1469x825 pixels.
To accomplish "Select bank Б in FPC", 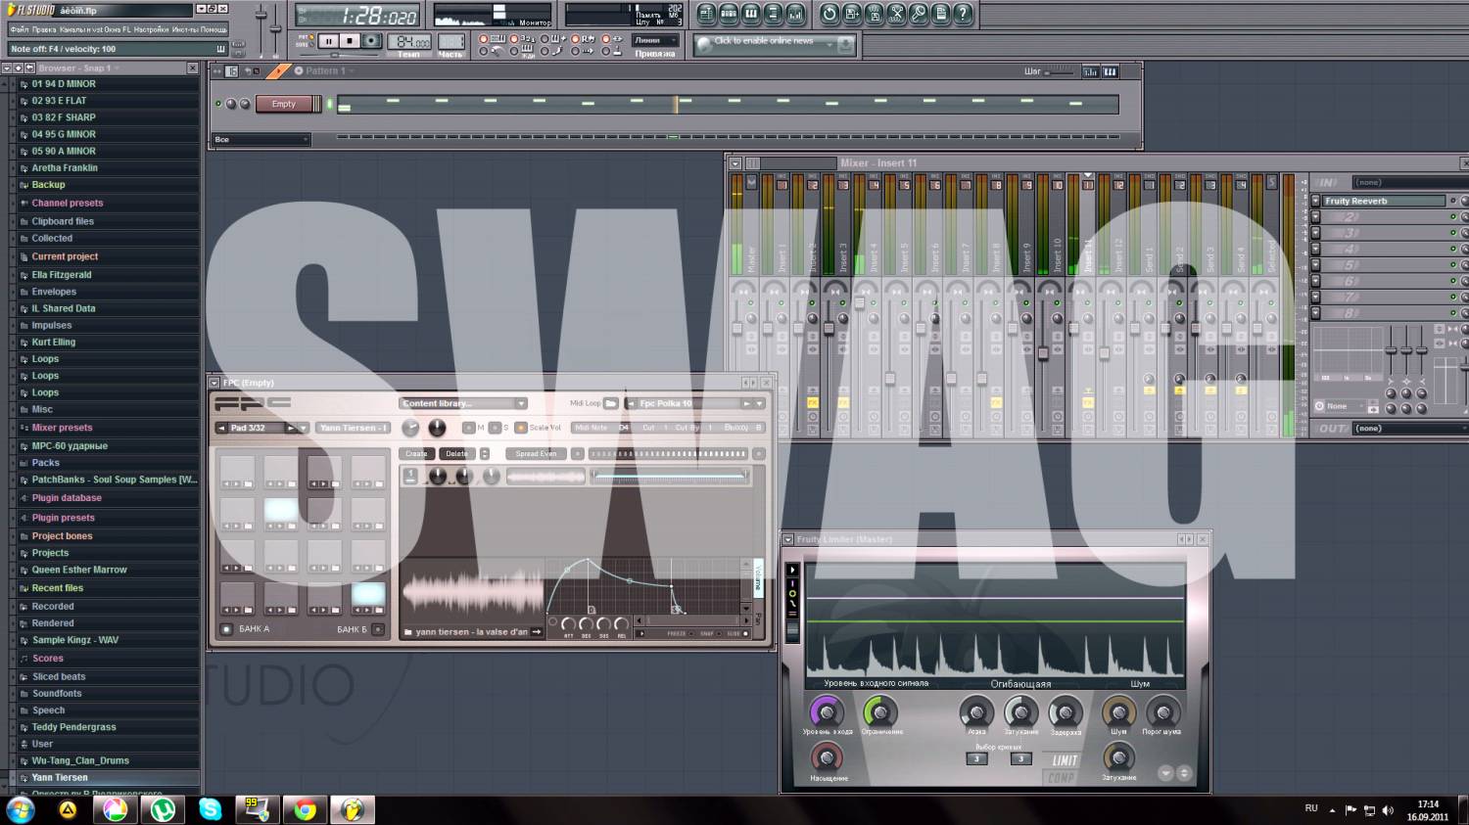I will point(378,629).
